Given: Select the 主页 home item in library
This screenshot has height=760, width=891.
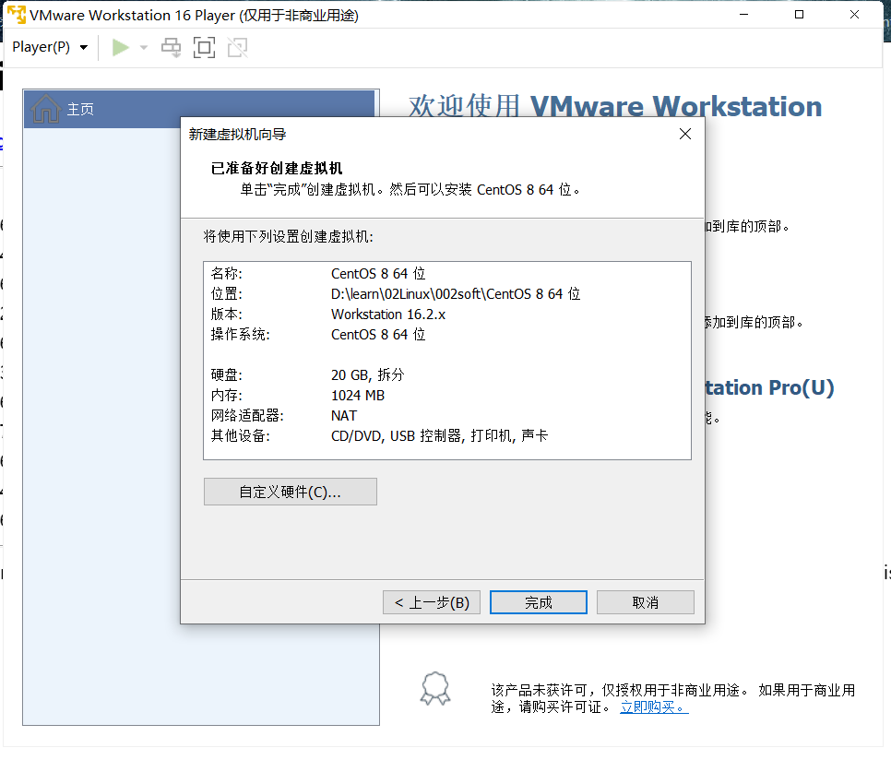Looking at the screenshot, I should 199,109.
